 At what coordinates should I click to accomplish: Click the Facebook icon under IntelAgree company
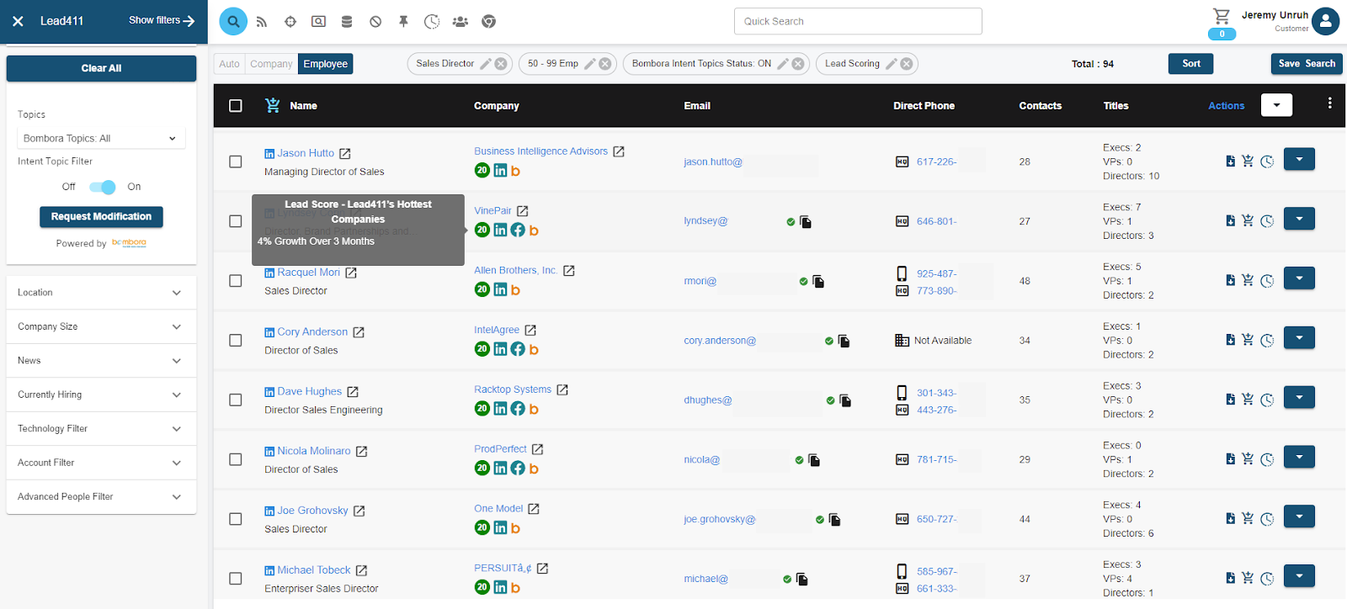(x=518, y=349)
